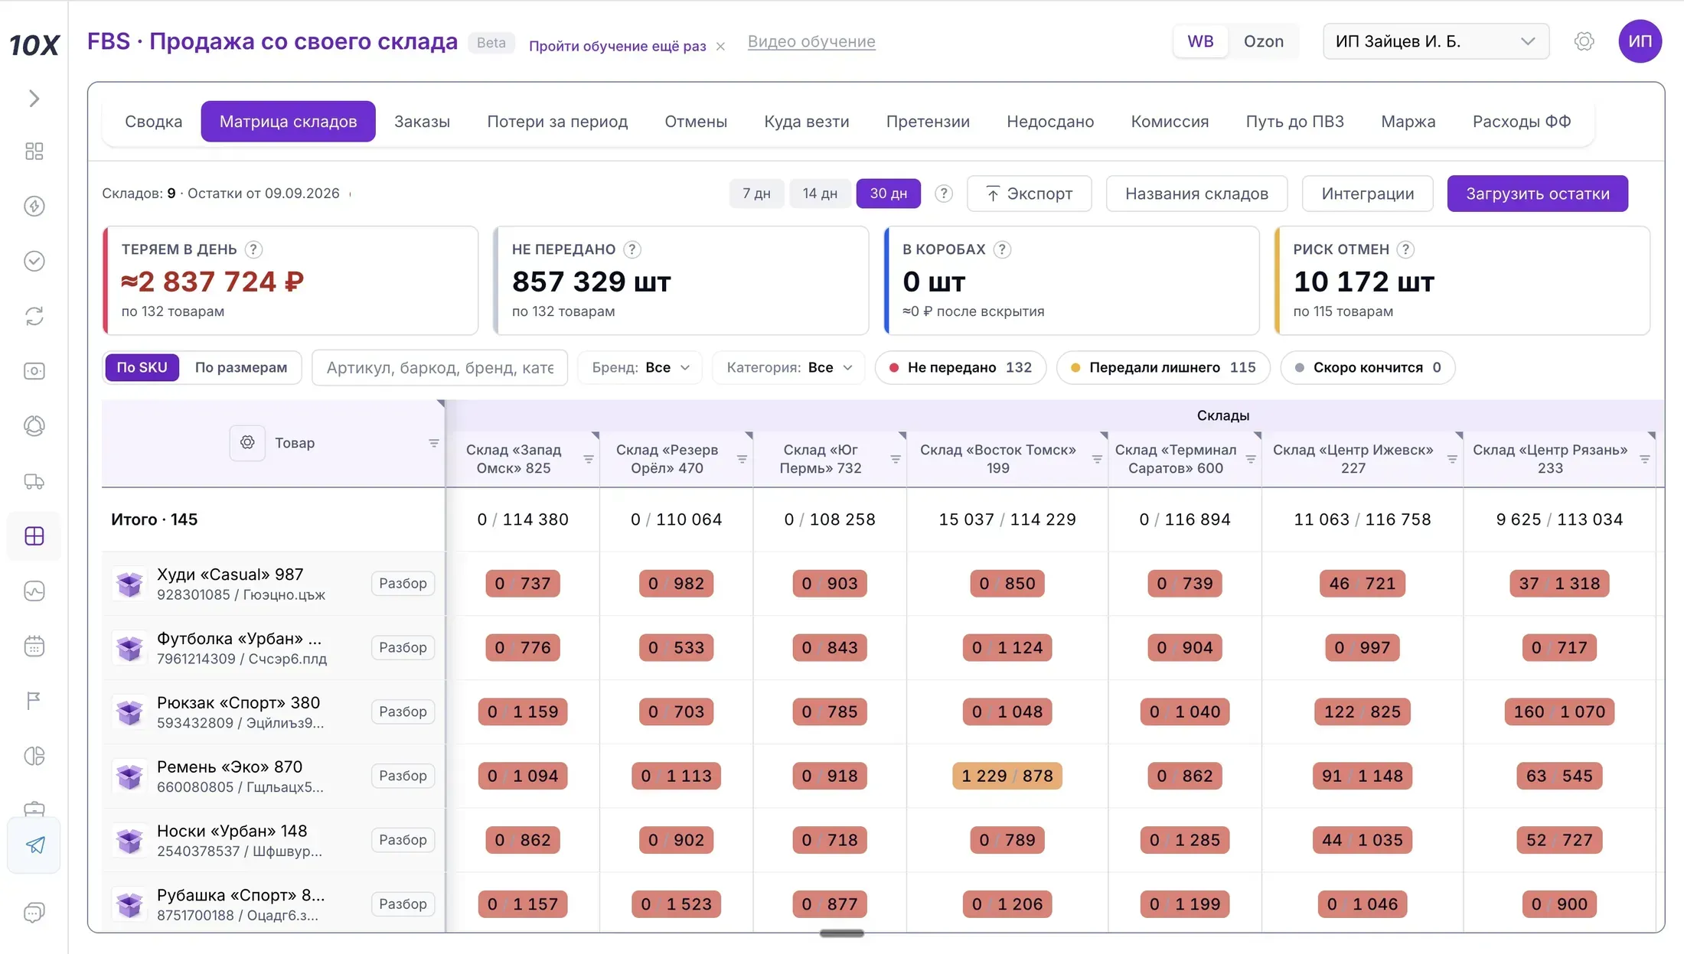Click the Артикул, баркод, бренд search field
The image size is (1684, 954).
pos(439,367)
